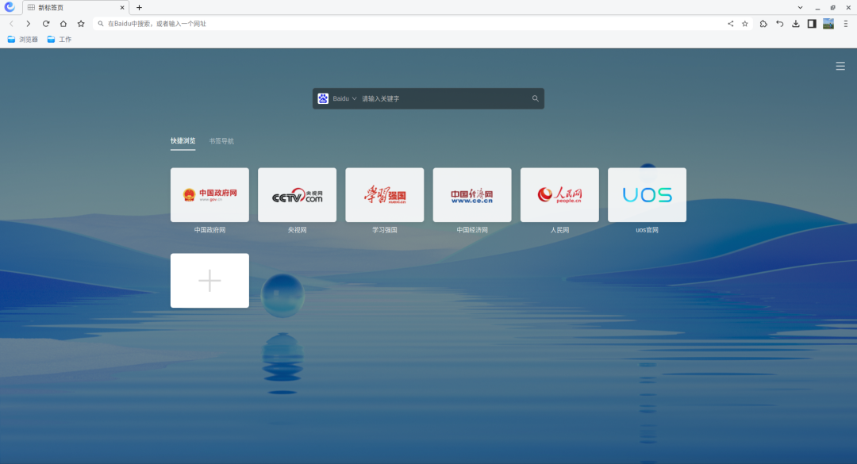The image size is (857, 464).
Task: Open the browser three-dot menu
Action: tap(846, 24)
